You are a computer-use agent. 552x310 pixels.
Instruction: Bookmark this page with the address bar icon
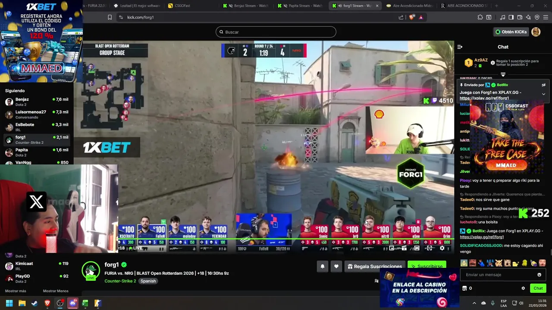tap(110, 17)
